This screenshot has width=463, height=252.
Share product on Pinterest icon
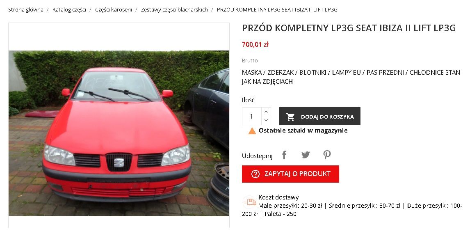(x=327, y=155)
